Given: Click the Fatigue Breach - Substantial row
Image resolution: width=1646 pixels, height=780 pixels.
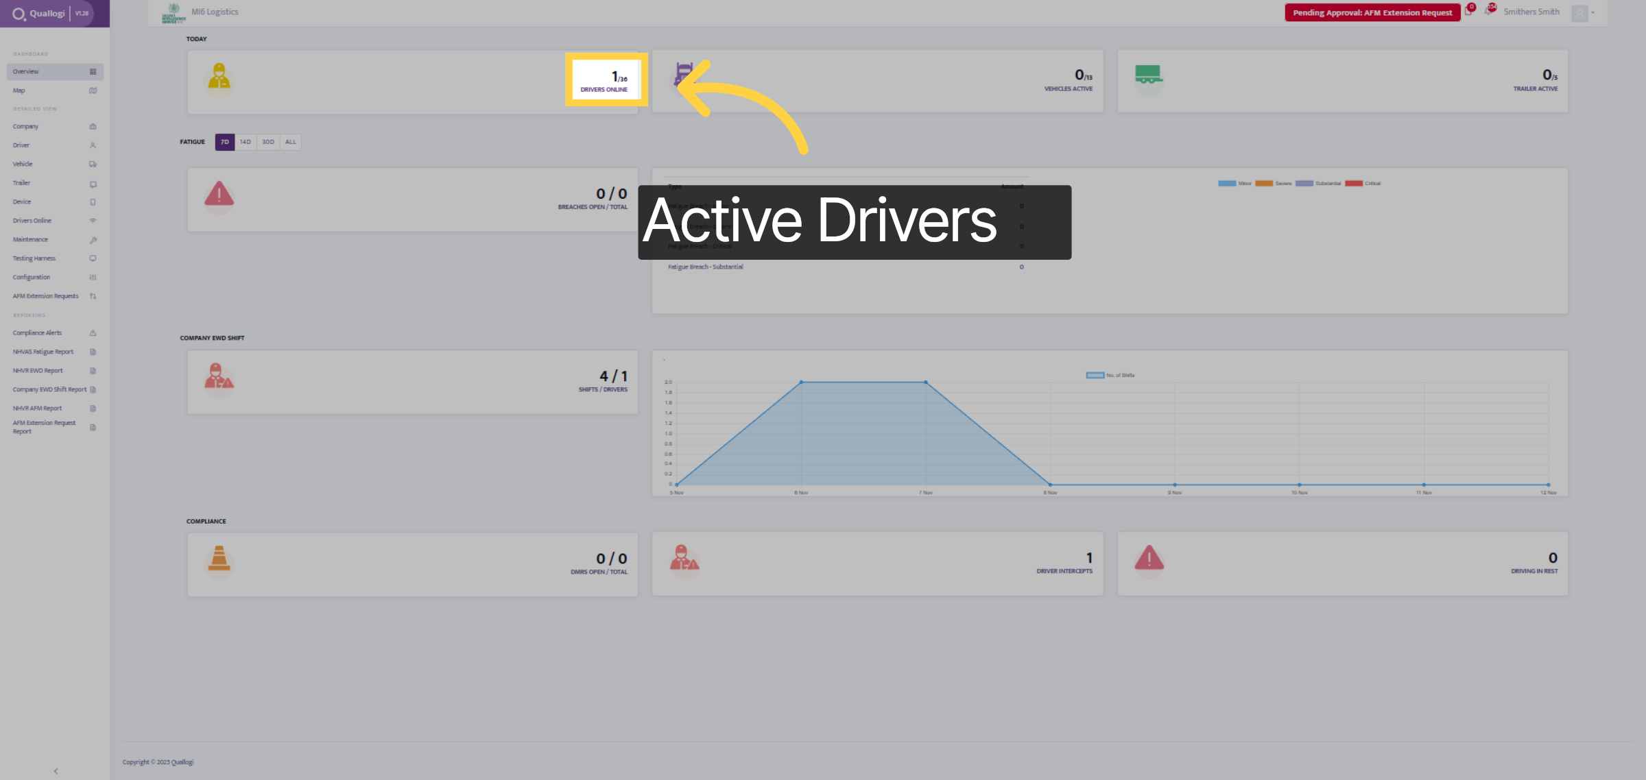Looking at the screenshot, I should pyautogui.click(x=846, y=267).
